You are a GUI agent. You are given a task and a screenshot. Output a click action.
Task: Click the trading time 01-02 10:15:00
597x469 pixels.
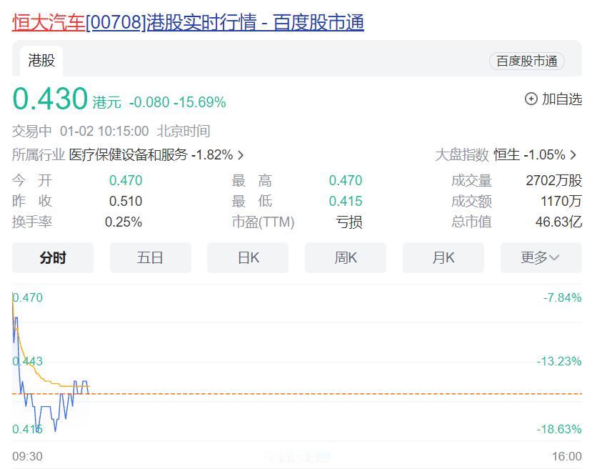[104, 131]
